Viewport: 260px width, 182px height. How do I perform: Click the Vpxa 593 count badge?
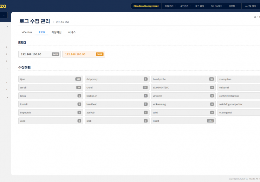click(x=78, y=79)
